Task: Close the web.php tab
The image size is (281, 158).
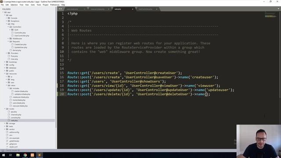Action: pyautogui.click(x=133, y=9)
